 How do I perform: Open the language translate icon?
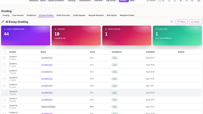[x=186, y=1]
